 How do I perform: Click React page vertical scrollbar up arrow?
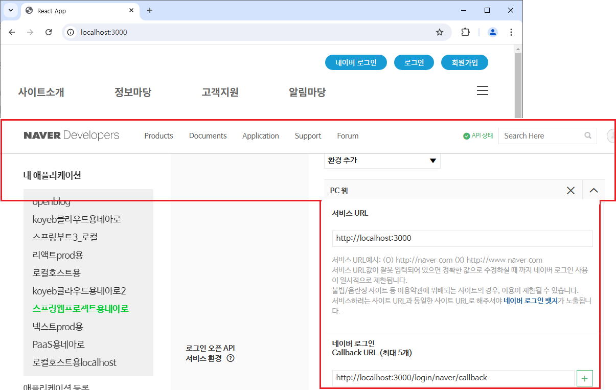(x=518, y=49)
